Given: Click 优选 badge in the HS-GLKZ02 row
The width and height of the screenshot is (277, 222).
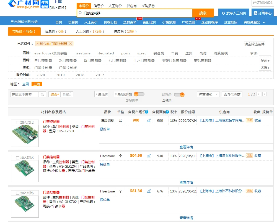Looking at the screenshot, I should click(x=249, y=191).
